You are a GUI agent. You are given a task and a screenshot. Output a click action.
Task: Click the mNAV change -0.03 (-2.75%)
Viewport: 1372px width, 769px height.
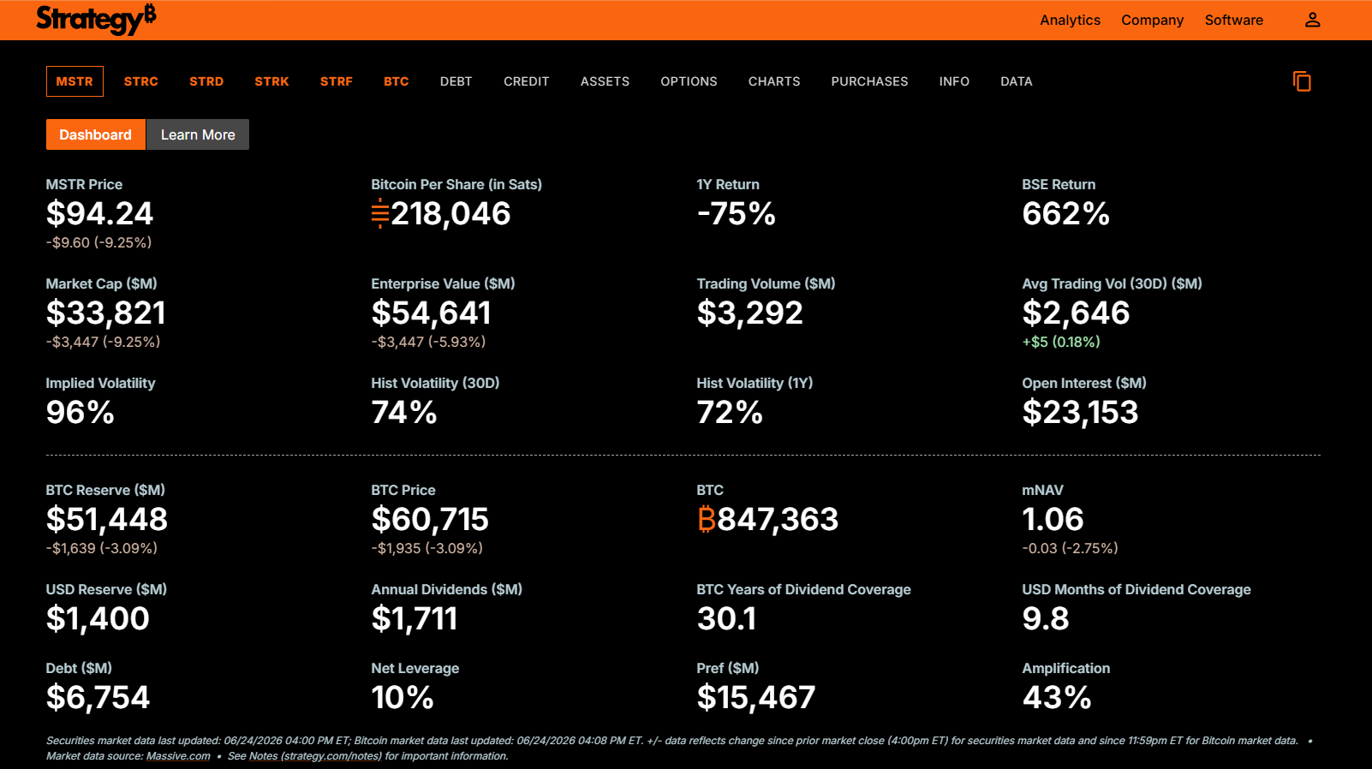point(1070,548)
